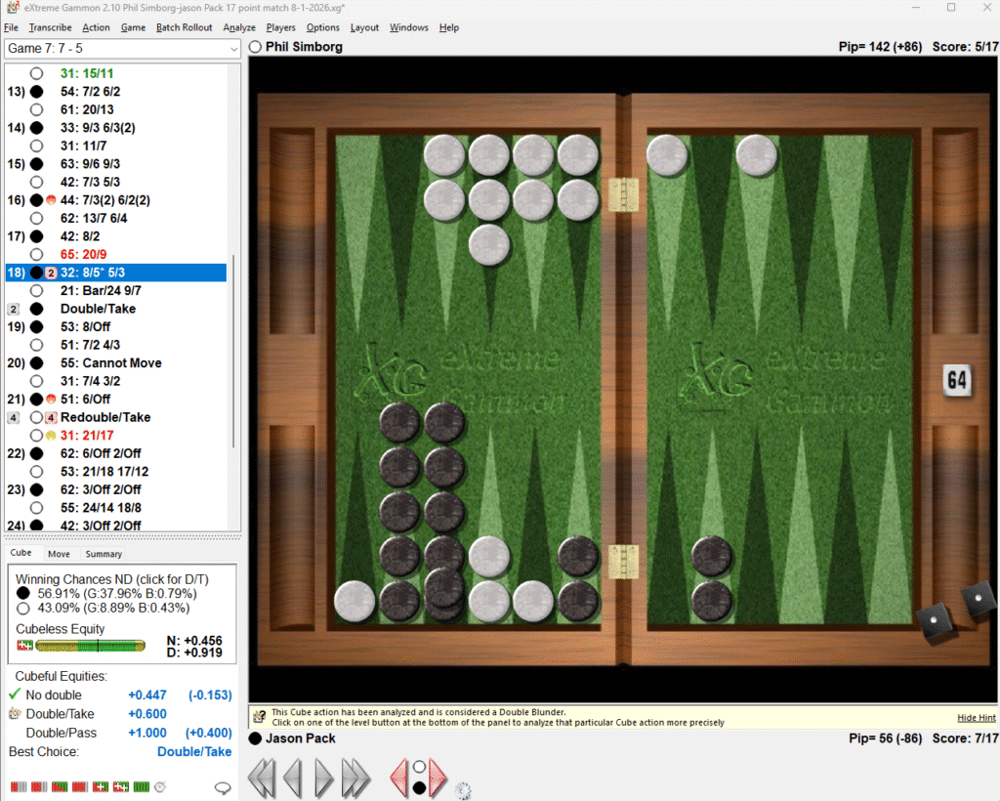Select white player circle between the red arrows

click(419, 767)
